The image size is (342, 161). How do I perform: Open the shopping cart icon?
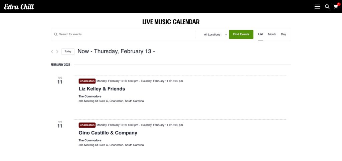click(x=335, y=7)
